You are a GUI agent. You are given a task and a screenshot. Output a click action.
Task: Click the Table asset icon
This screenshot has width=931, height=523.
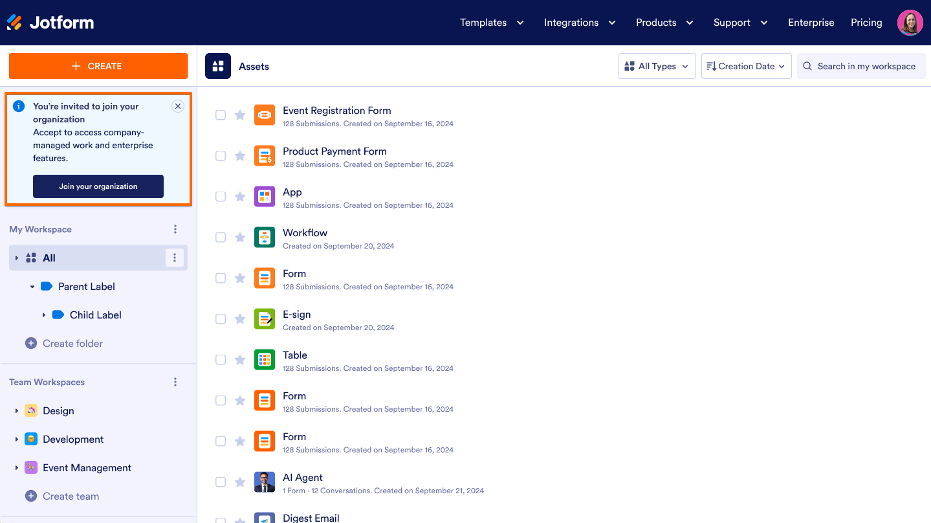[x=265, y=360]
